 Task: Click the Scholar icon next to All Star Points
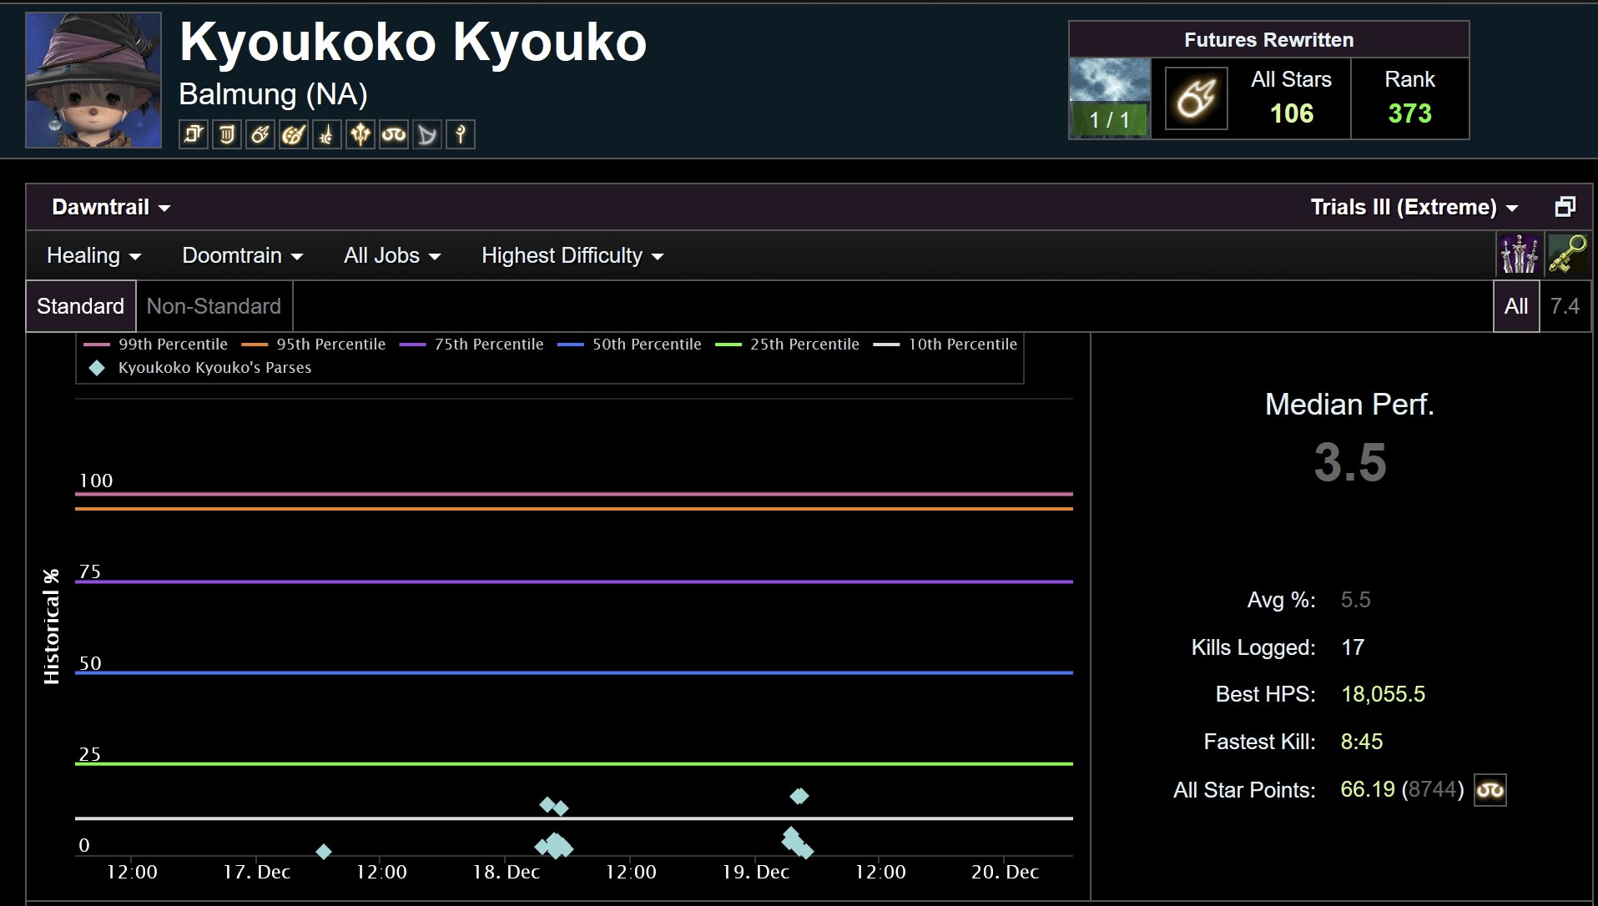click(x=1490, y=790)
